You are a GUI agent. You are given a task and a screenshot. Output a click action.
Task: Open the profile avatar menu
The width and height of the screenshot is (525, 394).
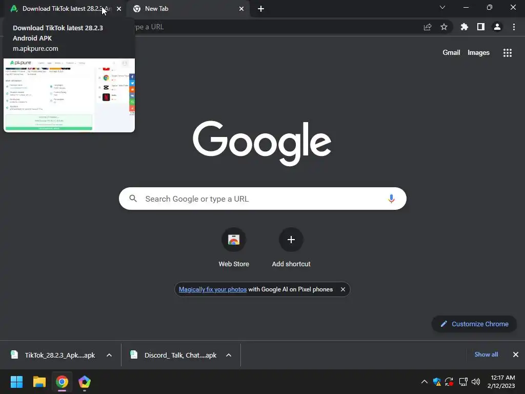(x=497, y=27)
